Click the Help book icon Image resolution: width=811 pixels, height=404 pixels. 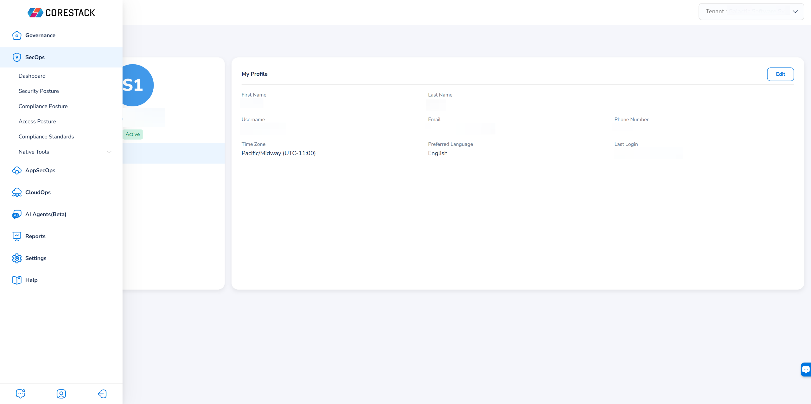[17, 280]
